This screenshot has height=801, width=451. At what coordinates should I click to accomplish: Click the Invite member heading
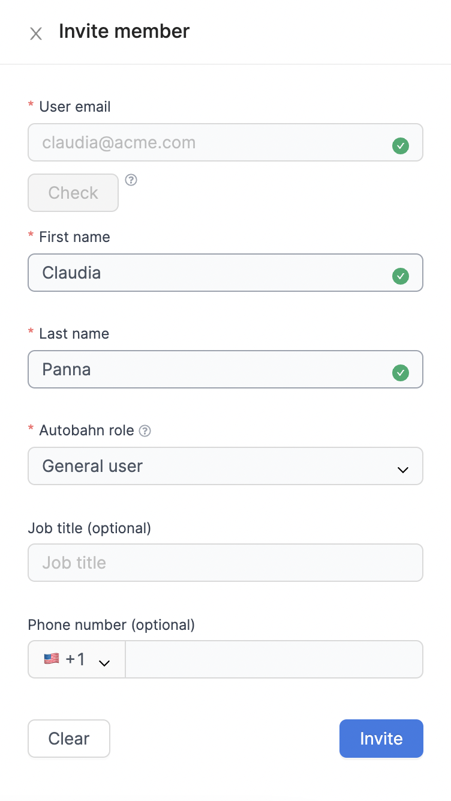click(124, 31)
